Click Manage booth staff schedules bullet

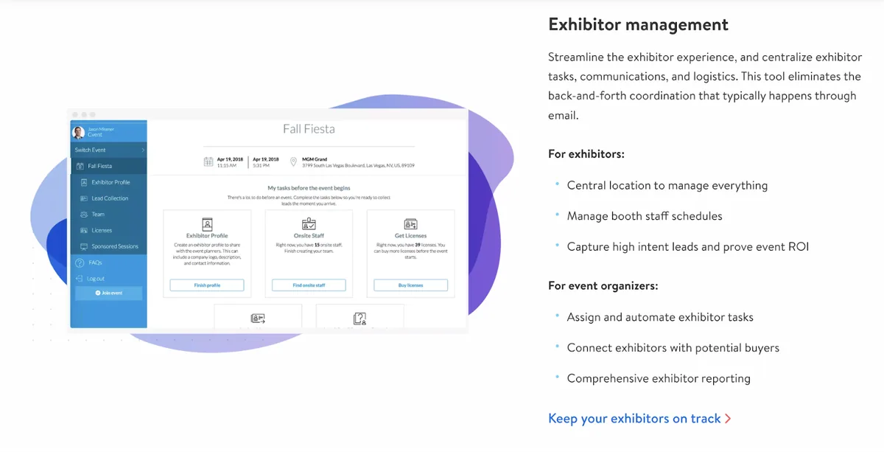tap(645, 216)
